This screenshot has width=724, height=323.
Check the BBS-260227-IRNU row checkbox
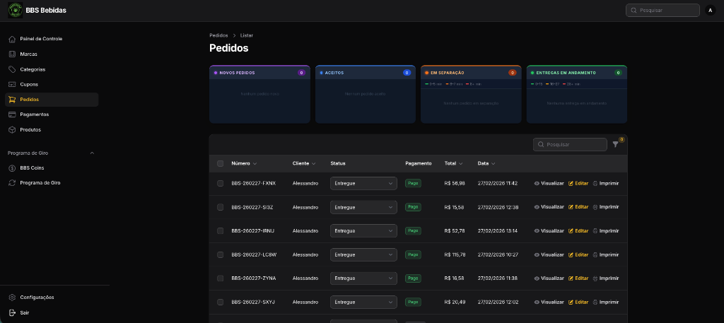coord(221,230)
